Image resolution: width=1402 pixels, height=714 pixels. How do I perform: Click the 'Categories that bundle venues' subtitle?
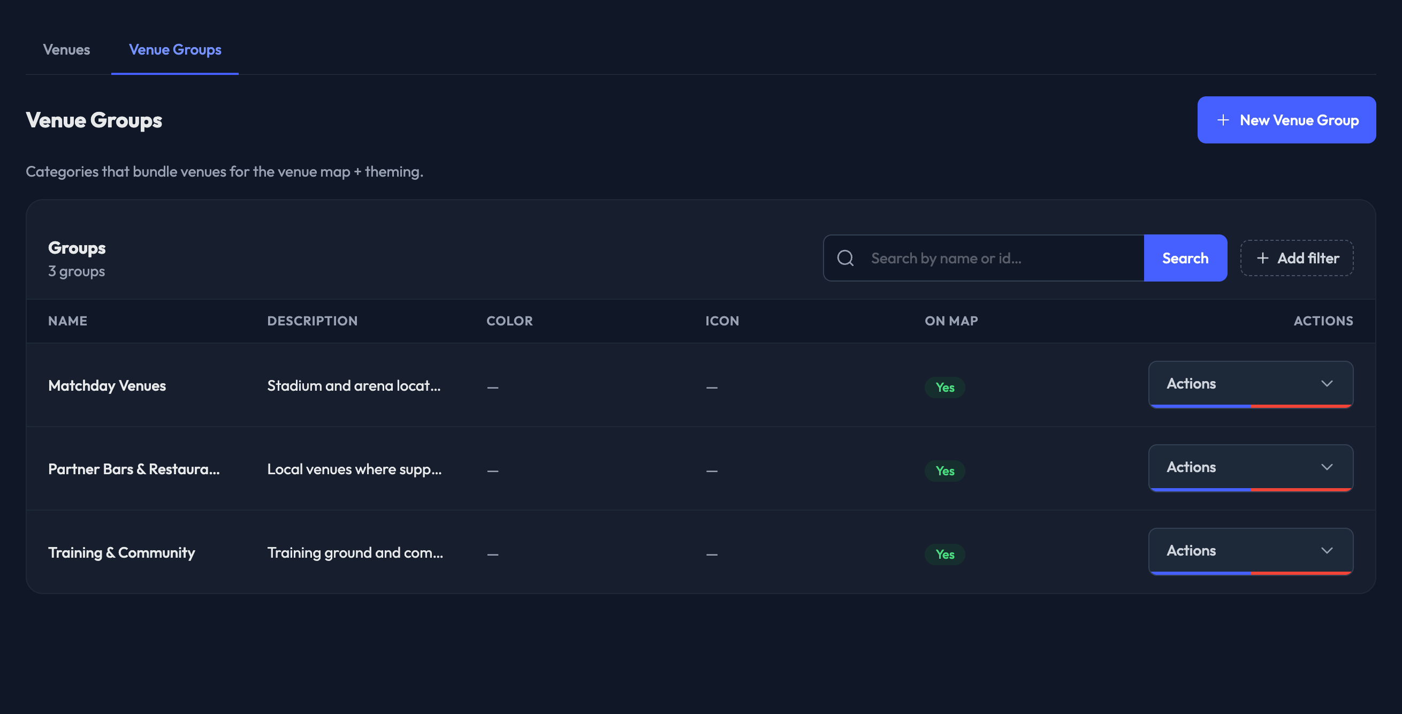pyautogui.click(x=224, y=171)
